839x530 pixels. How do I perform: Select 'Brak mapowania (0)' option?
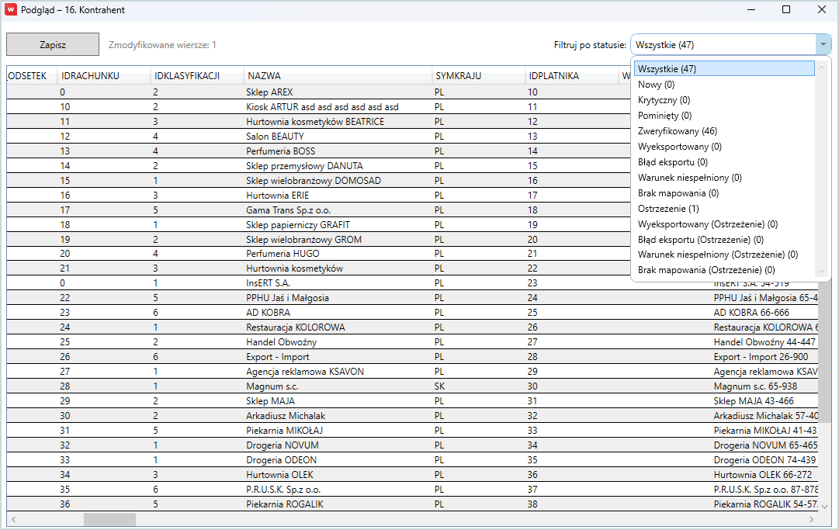pyautogui.click(x=678, y=192)
